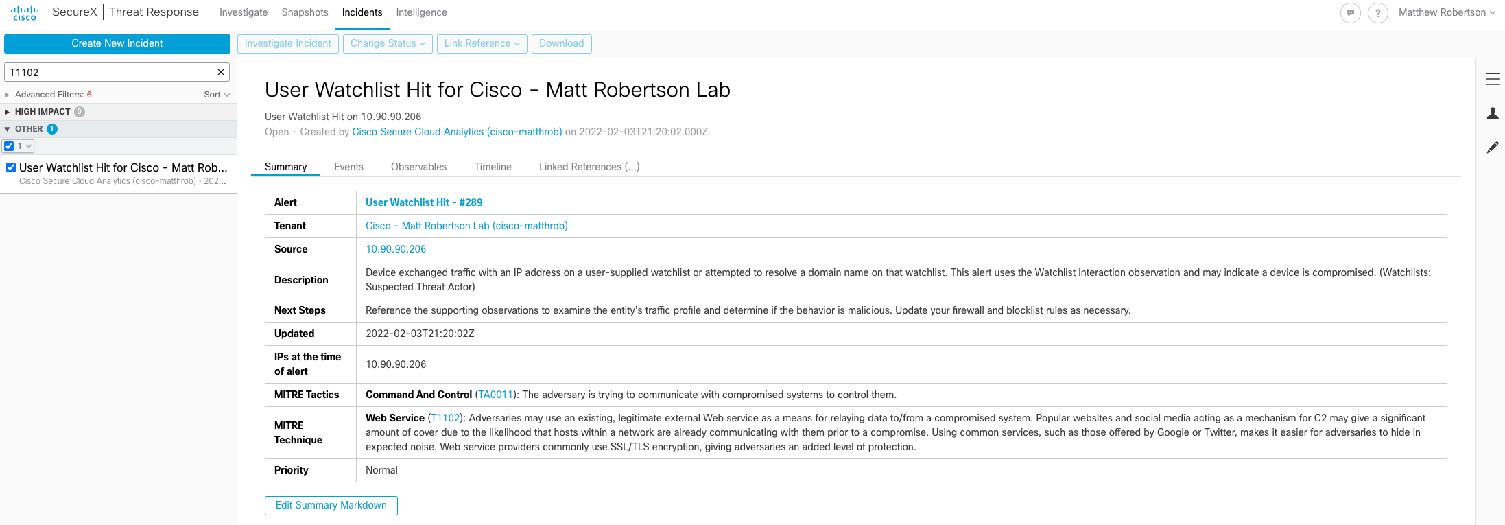The width and height of the screenshot is (1505, 525).
Task: Open the T1102 MITRE technique link
Action: point(445,418)
